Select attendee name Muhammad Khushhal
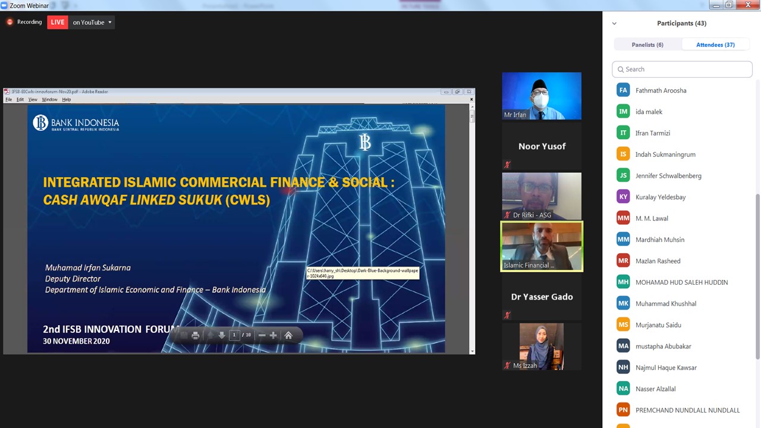The image size is (761, 428). pyautogui.click(x=666, y=304)
